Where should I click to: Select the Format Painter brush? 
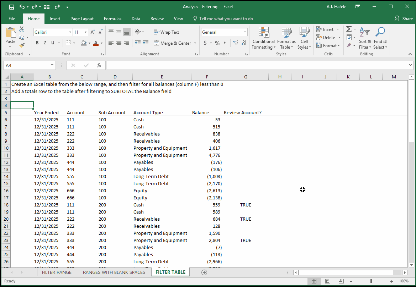22,45
